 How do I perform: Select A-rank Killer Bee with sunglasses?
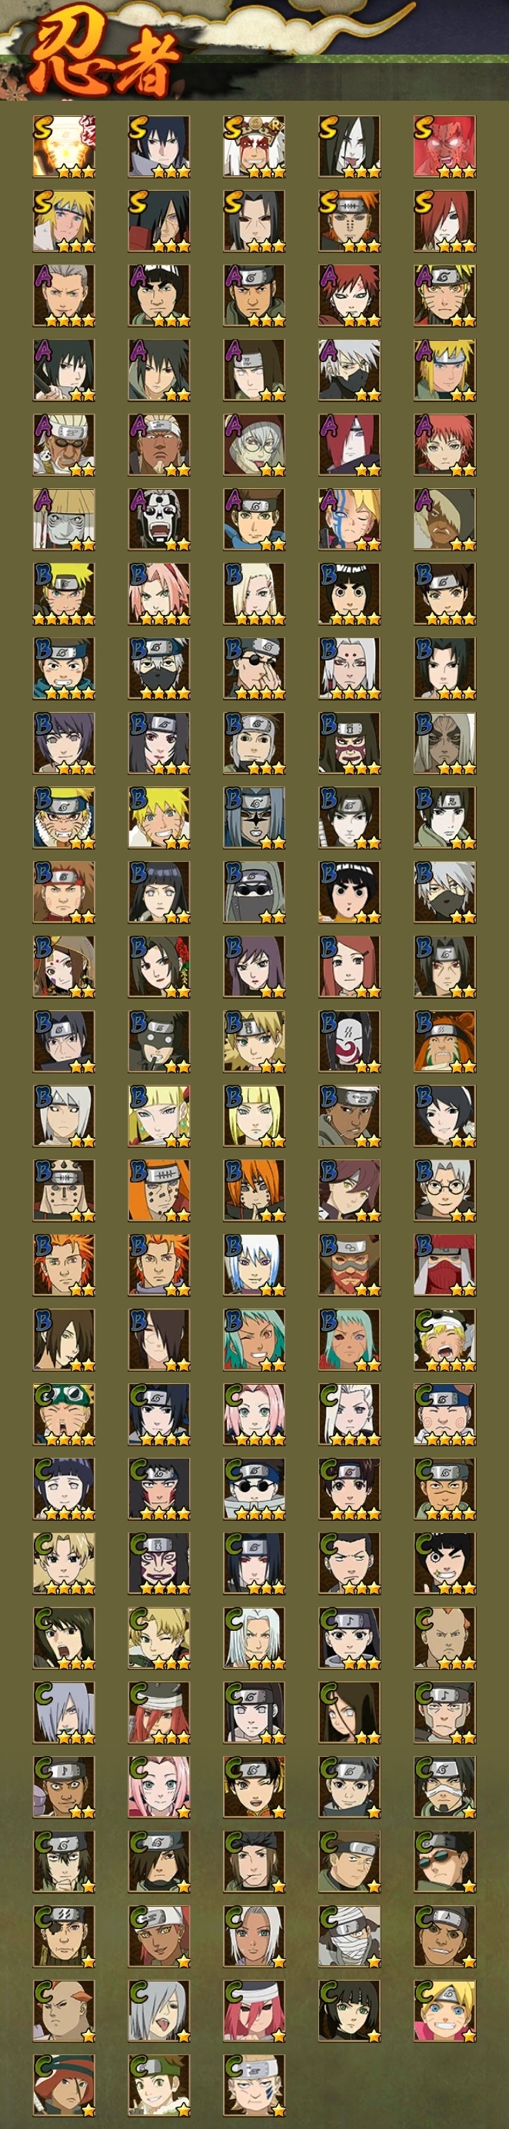pos(64,445)
